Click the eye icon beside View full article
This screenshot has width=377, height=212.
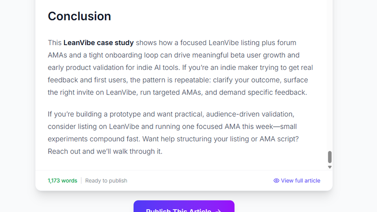point(276,181)
